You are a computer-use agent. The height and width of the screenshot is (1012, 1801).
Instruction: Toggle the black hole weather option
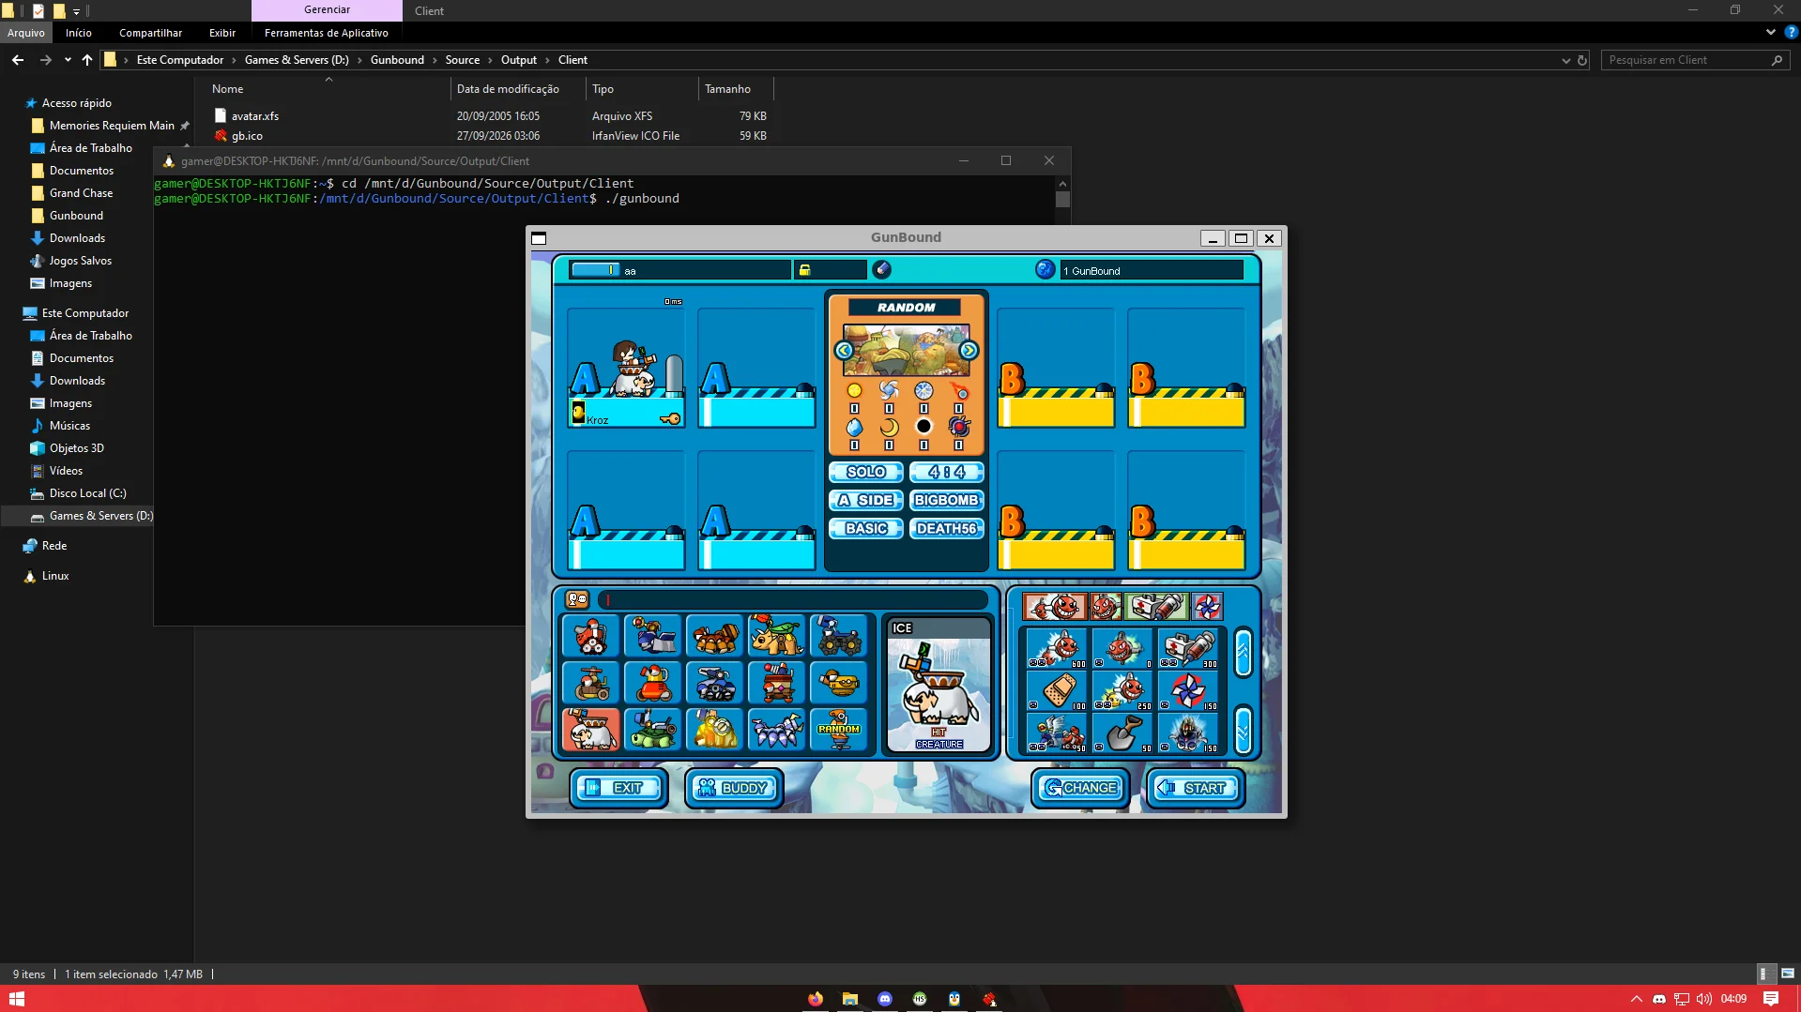pyautogui.click(x=923, y=427)
